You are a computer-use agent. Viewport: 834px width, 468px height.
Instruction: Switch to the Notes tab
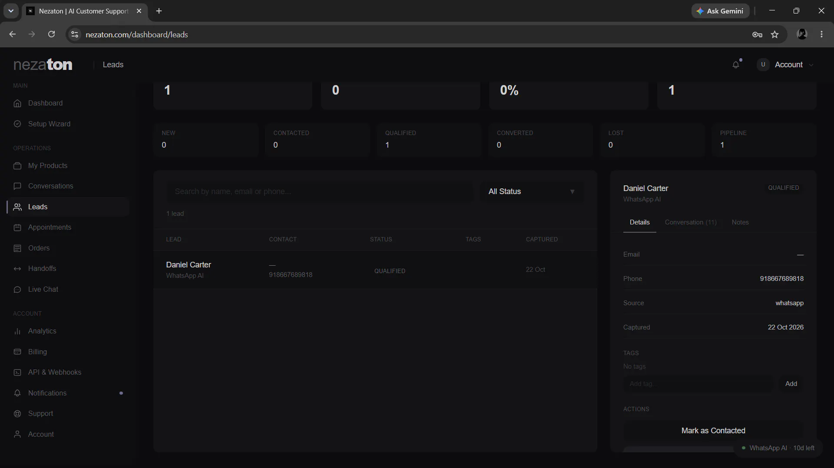tap(740, 222)
